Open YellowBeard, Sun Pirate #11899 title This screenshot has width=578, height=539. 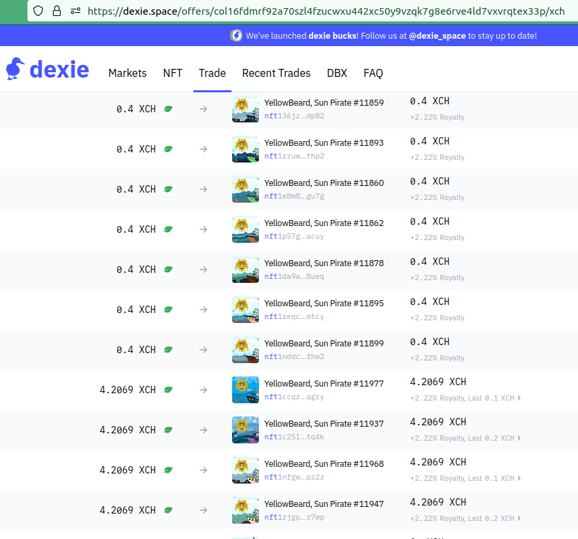click(x=324, y=344)
